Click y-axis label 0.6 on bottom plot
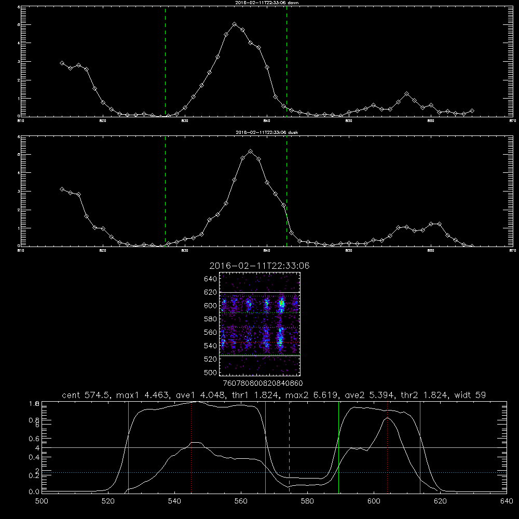This screenshot has height=519, width=519. (34, 439)
